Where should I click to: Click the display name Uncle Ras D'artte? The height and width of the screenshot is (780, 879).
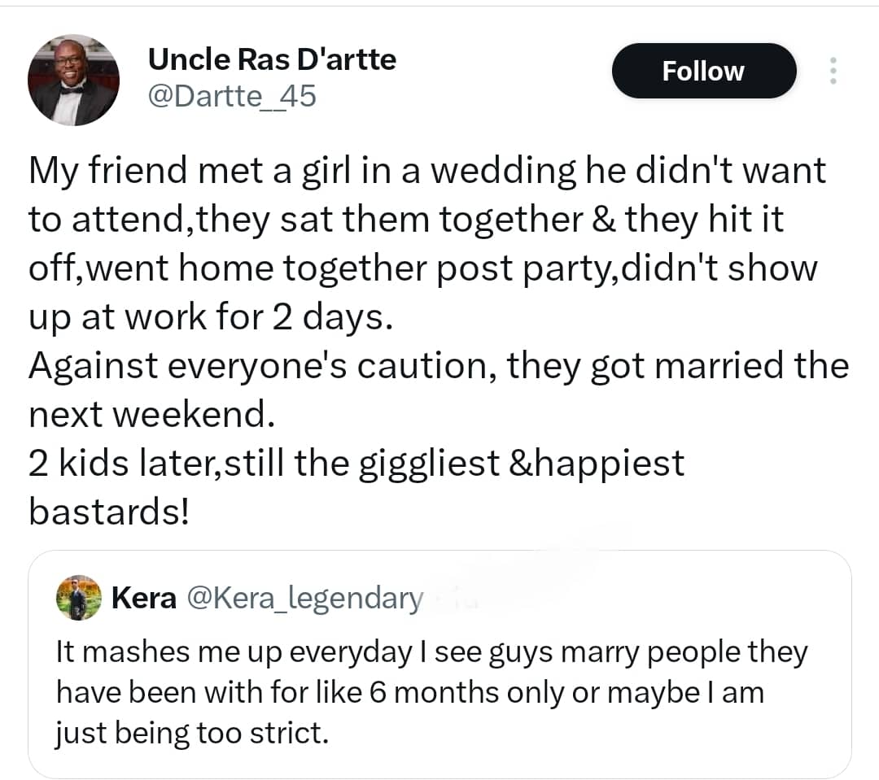coord(272,59)
